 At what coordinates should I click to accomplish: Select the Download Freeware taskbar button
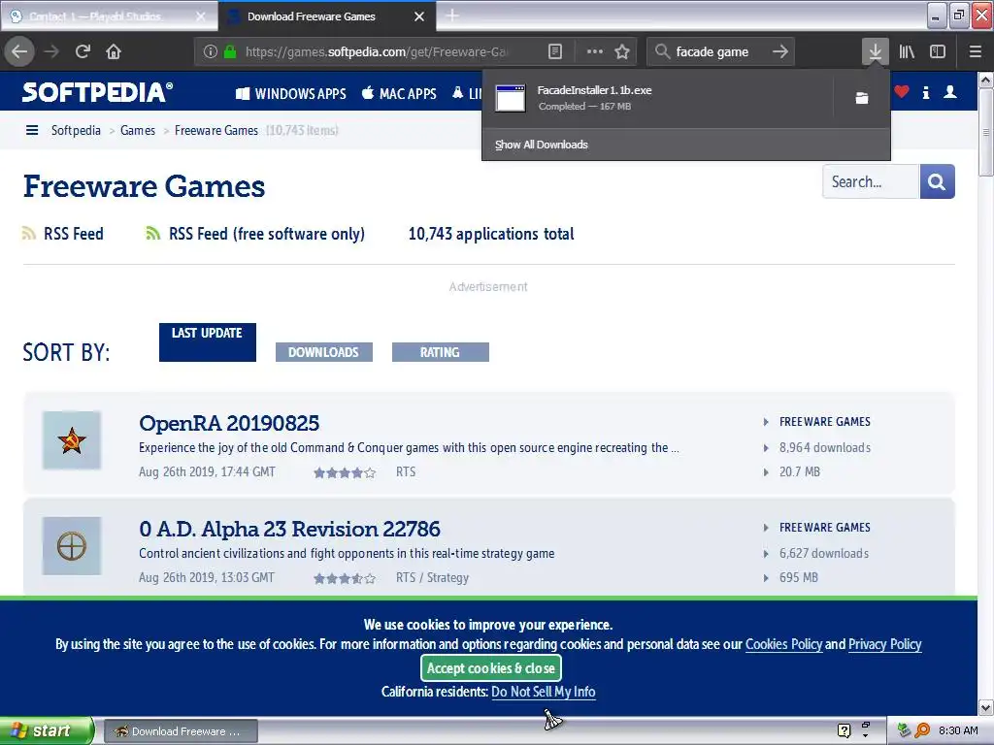[181, 731]
